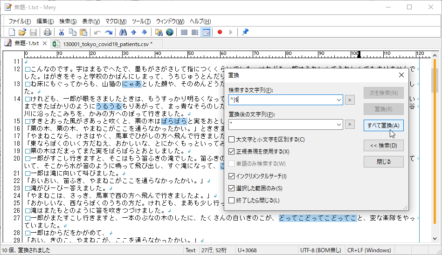Click CR+LF (Windows) in status bar
The width and height of the screenshot is (442, 255).
pos(369,250)
